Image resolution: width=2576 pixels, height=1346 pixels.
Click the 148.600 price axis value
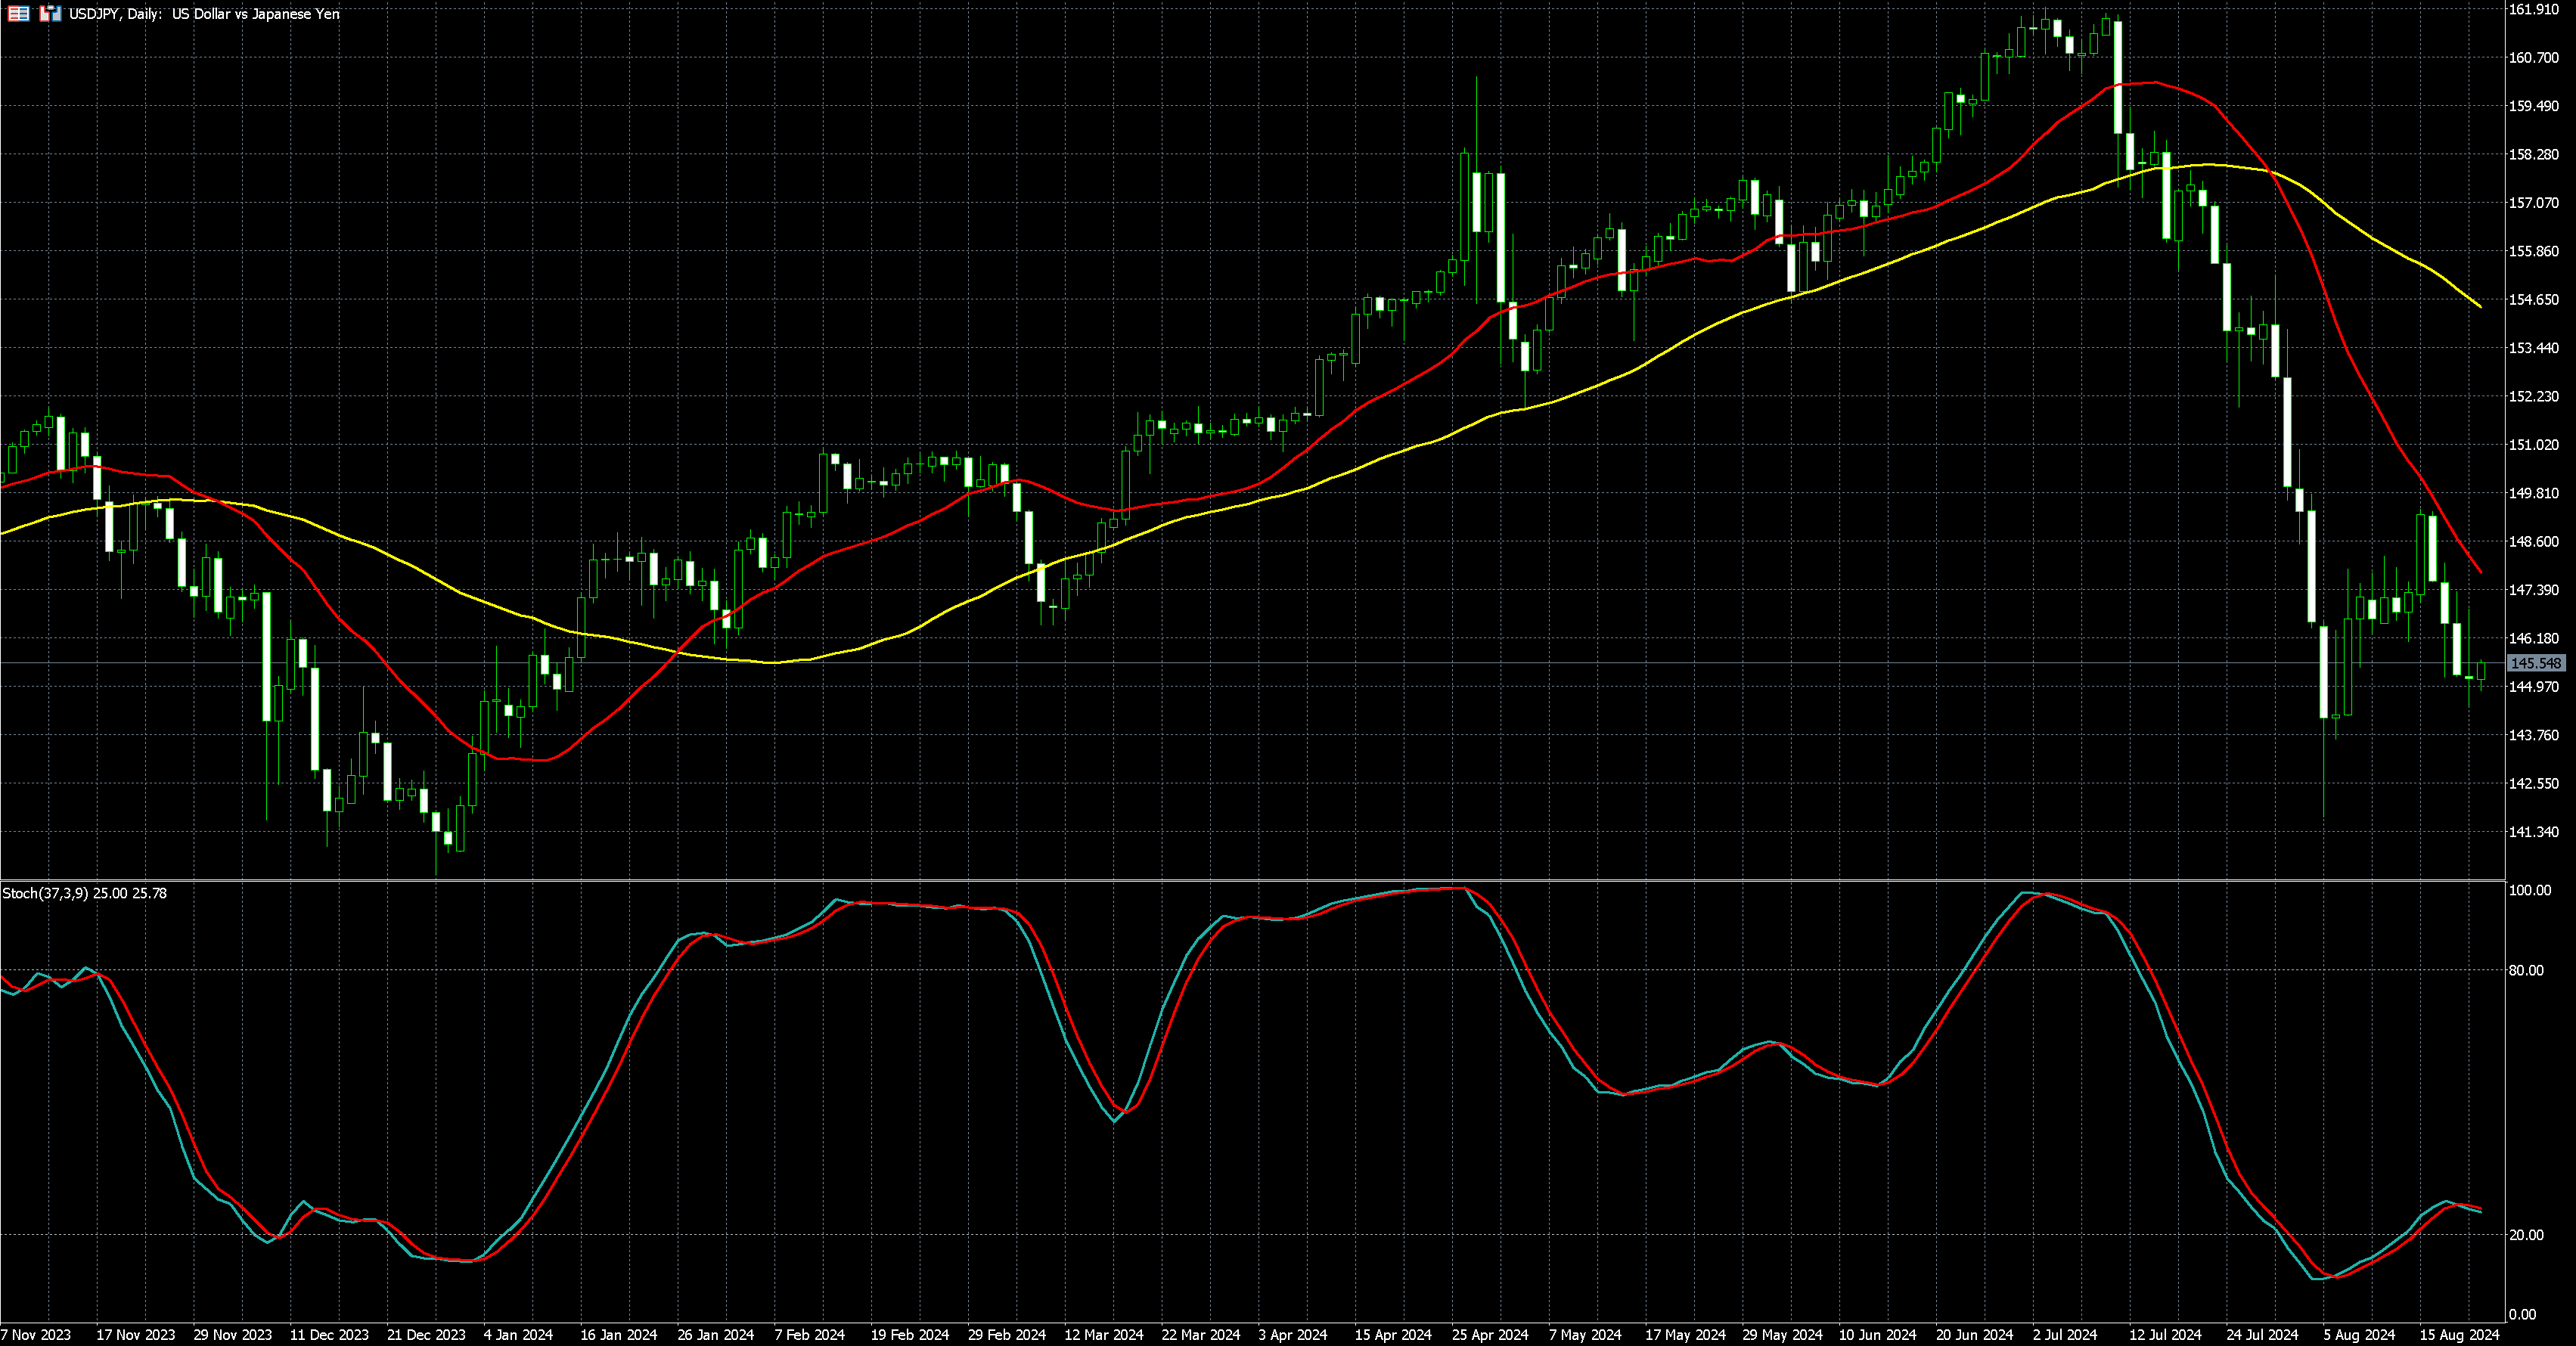[x=2533, y=542]
